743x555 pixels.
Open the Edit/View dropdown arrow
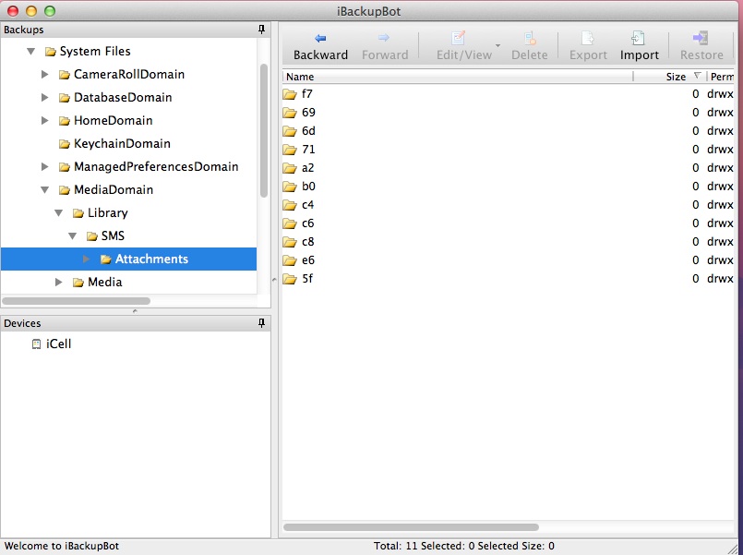(x=497, y=45)
